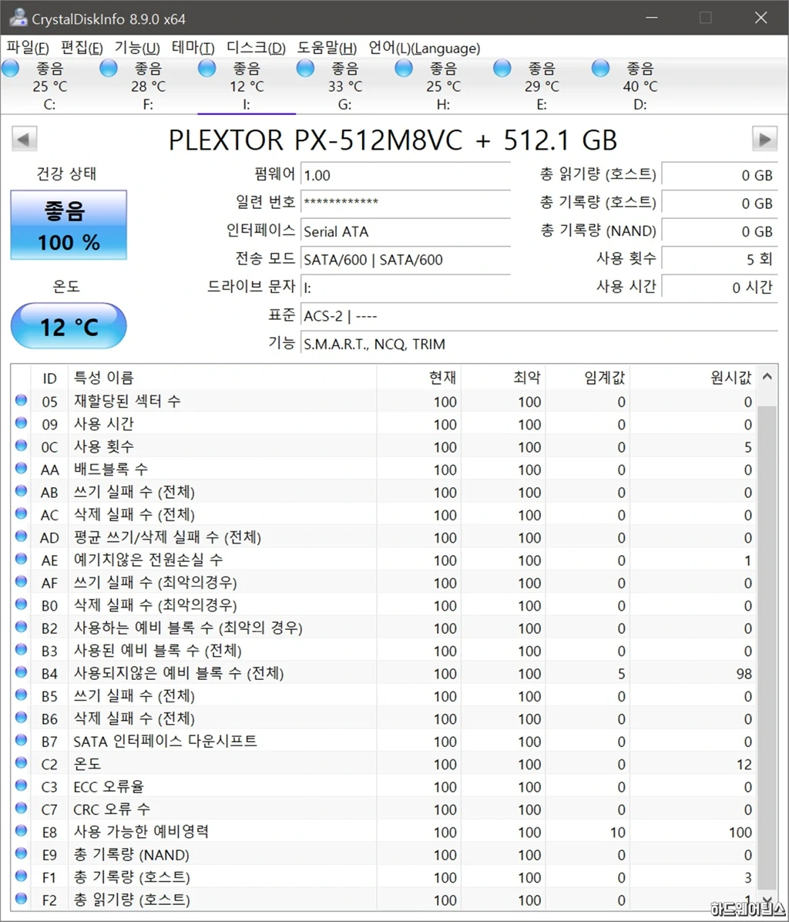Click status dot for ID 0C row
Viewport: 789px width, 922px height.
21,446
